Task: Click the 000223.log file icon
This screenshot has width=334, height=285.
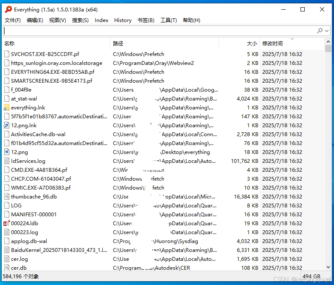Action: [7, 232]
